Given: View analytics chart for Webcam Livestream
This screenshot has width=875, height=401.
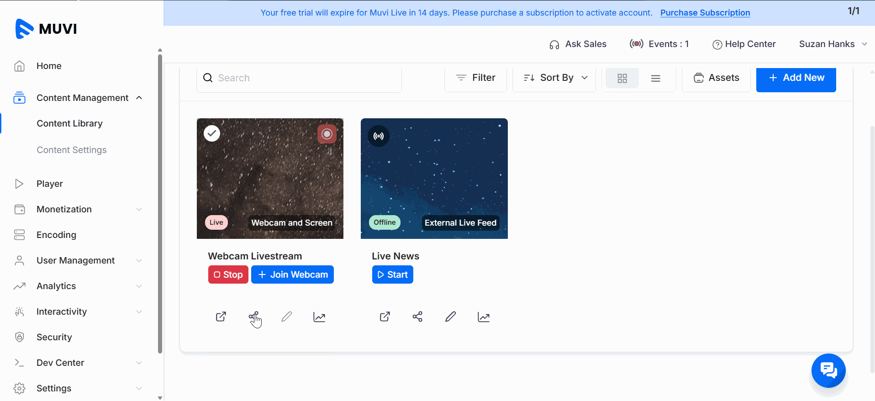Looking at the screenshot, I should pos(319,317).
